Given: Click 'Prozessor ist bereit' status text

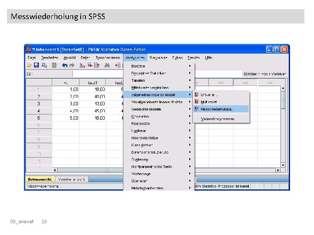Looking at the screenshot, I should [233, 186].
